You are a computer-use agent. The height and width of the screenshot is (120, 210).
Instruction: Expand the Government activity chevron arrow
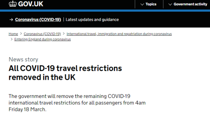coord(170,5)
